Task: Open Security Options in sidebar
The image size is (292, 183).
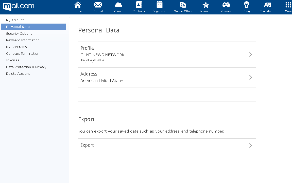Action: [19, 33]
